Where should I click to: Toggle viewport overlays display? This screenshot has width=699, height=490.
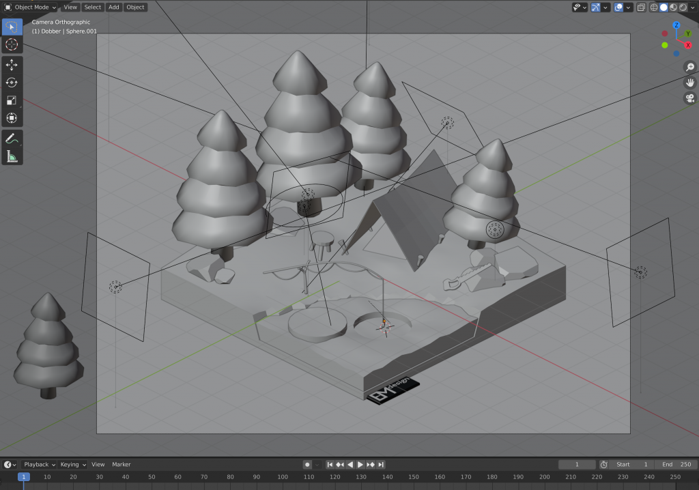[618, 7]
